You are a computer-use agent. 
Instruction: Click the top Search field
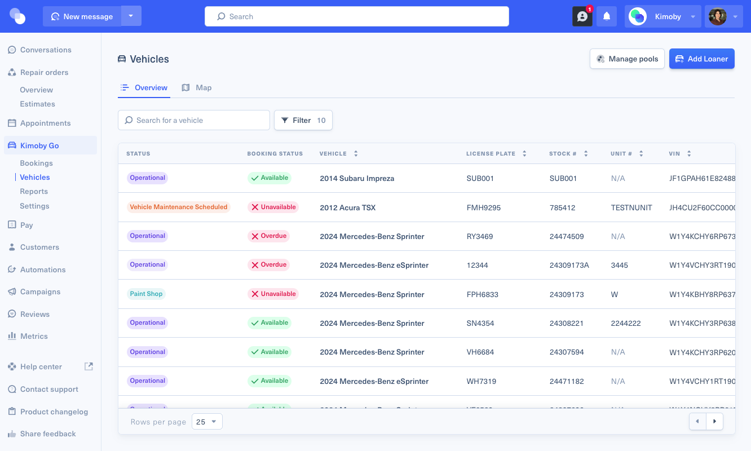[357, 16]
